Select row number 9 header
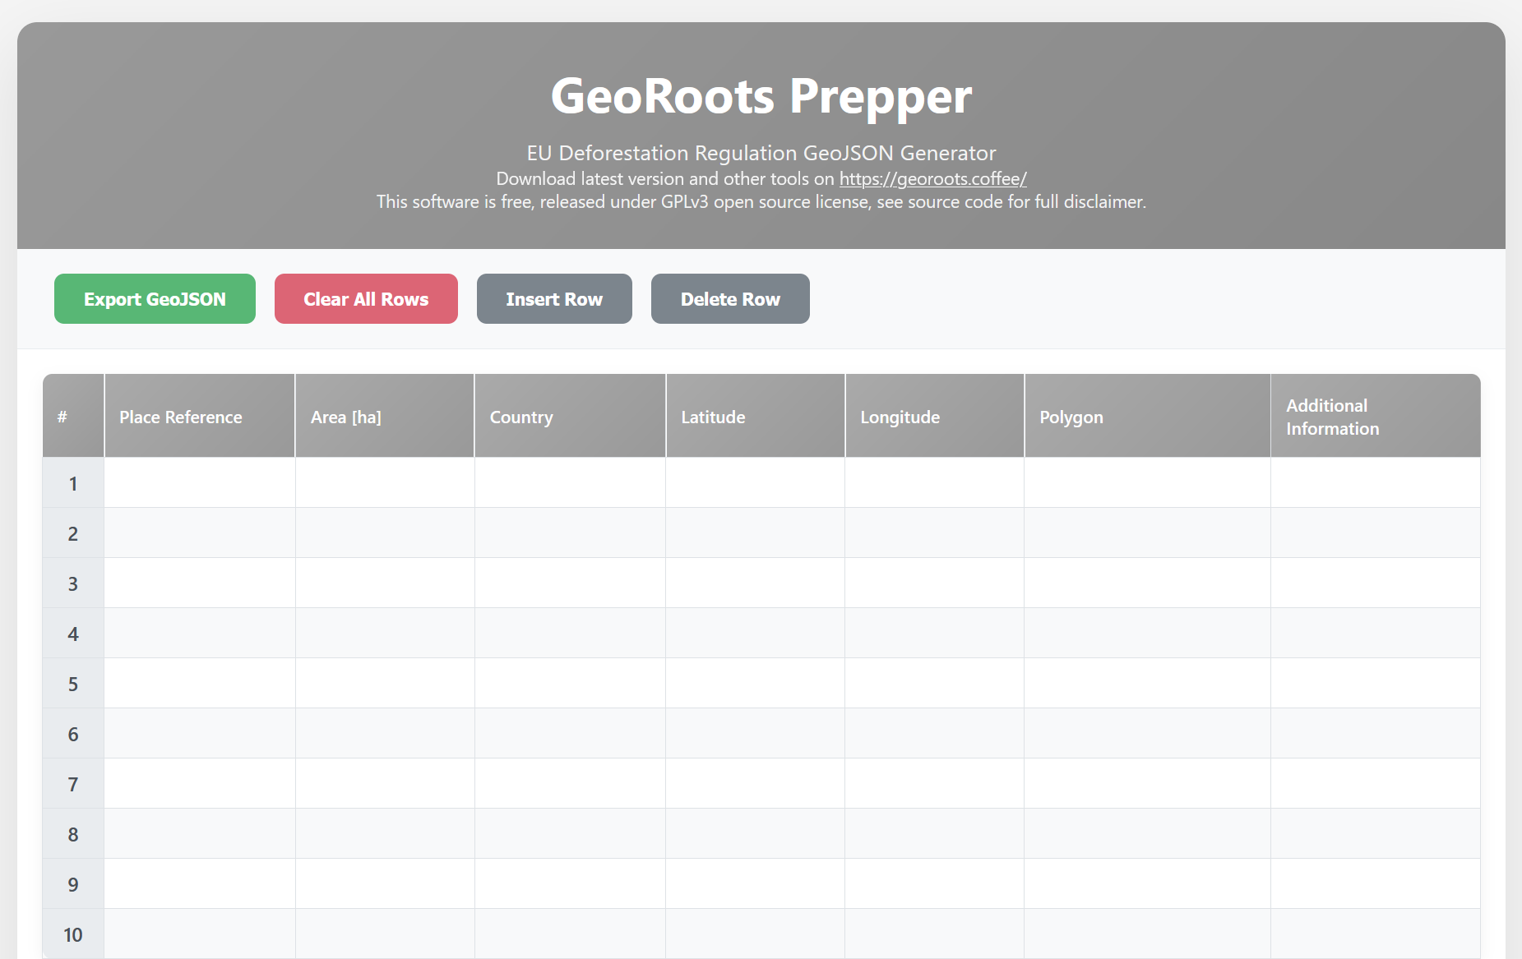Screen dimensions: 1522x959 click(x=73, y=883)
